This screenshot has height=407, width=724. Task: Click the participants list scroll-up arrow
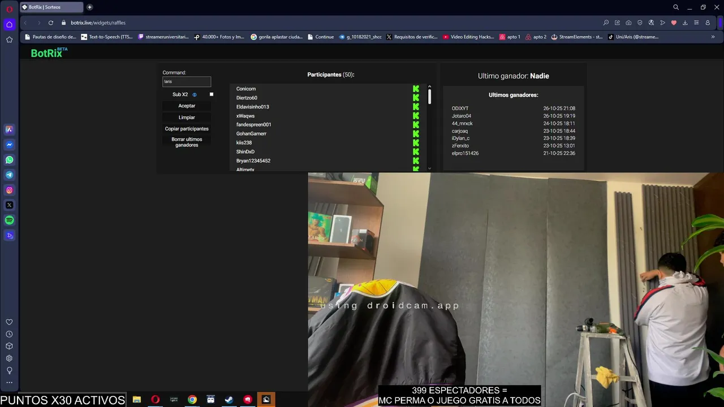[x=430, y=86]
